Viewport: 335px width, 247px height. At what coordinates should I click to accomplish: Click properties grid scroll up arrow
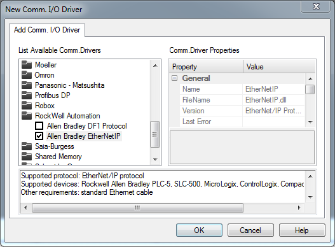[310, 79]
